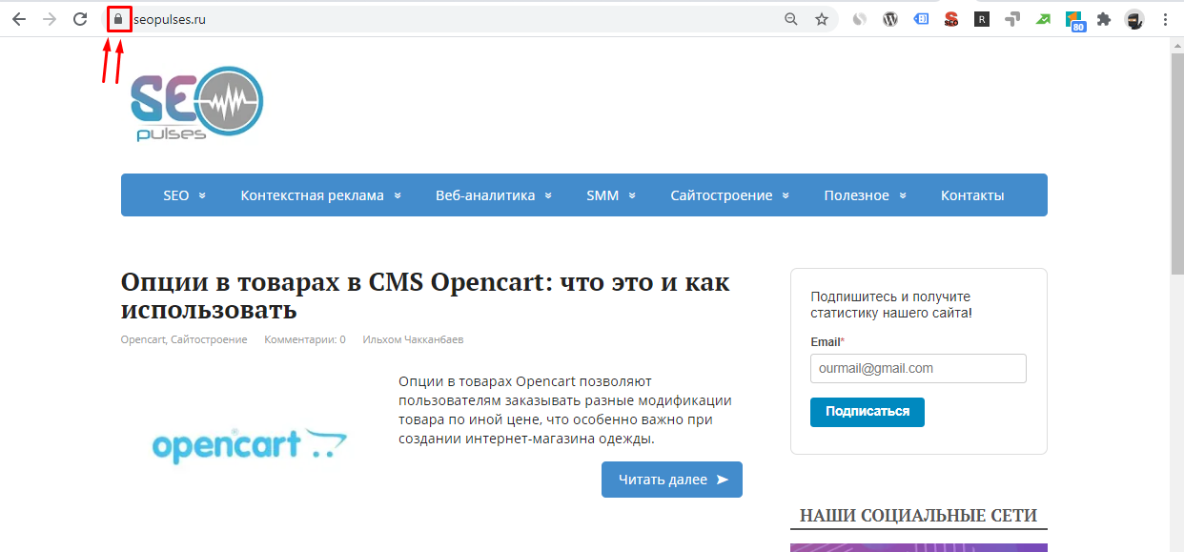This screenshot has height=552, width=1184.
Task: Open the WordPress extension icon
Action: point(890,19)
